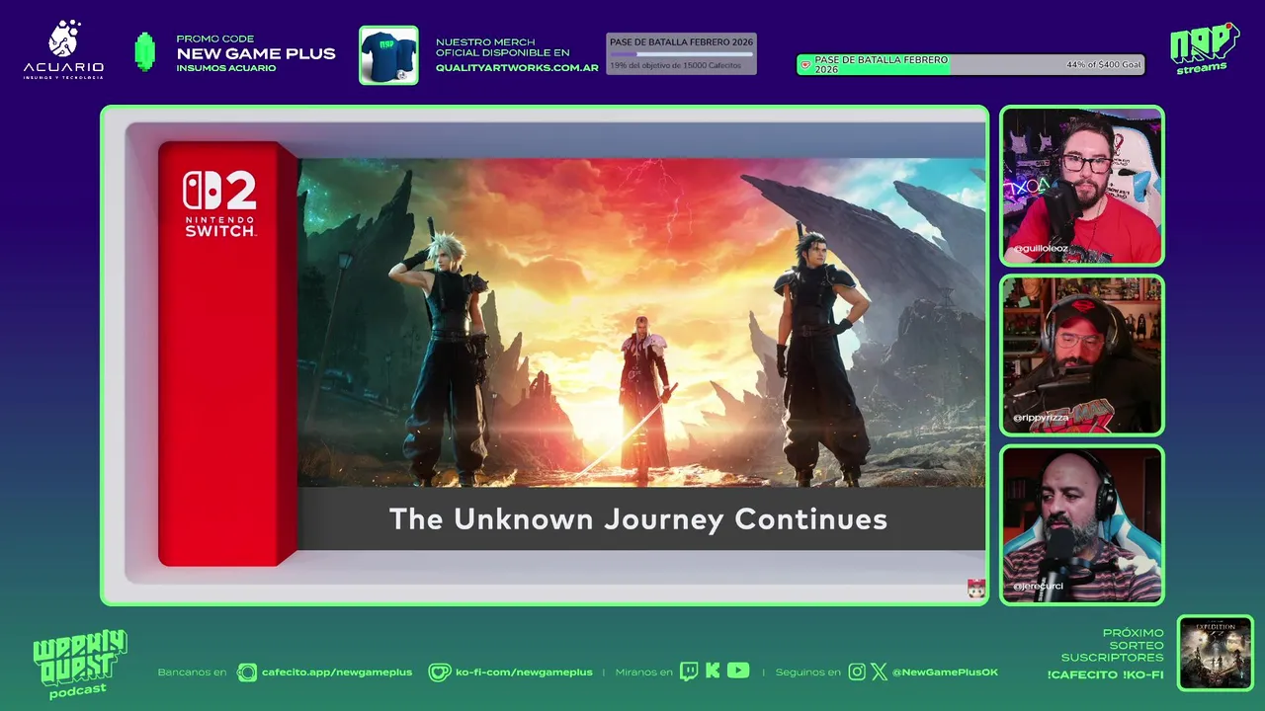Click the @guilloleoz webcam feed

pyautogui.click(x=1082, y=187)
